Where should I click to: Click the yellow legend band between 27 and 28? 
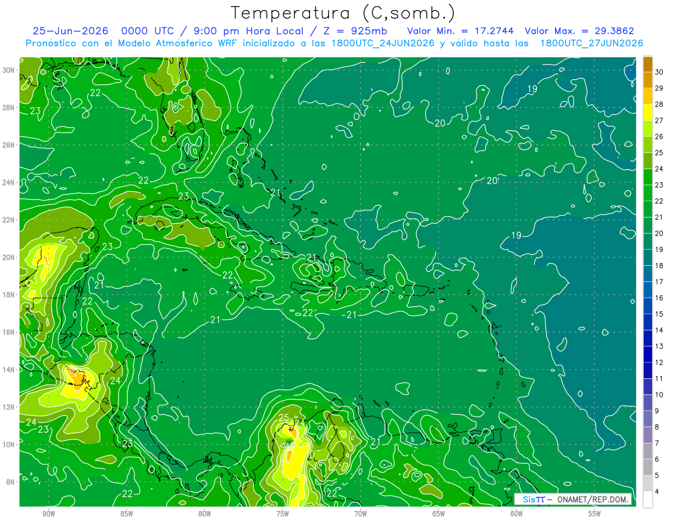pyautogui.click(x=648, y=112)
